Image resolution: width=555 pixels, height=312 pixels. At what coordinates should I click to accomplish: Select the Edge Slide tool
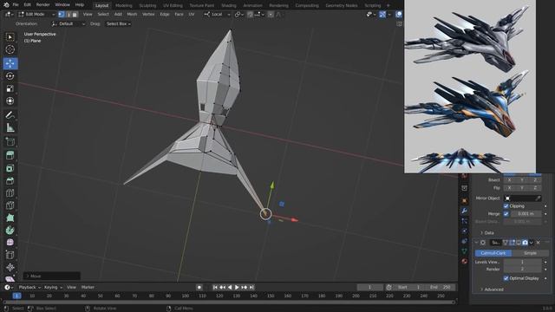pos(10,255)
